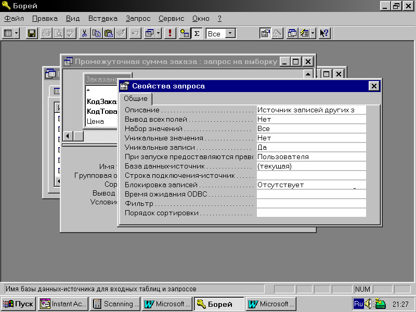
Task: Open the ? help menu
Action: click(219, 19)
